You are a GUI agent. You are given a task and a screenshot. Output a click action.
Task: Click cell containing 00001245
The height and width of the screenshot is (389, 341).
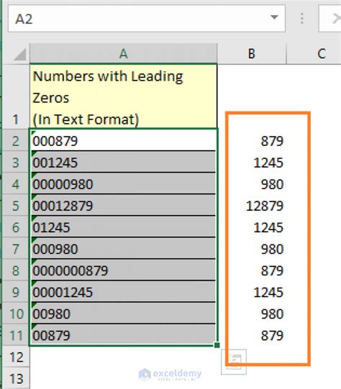123,291
